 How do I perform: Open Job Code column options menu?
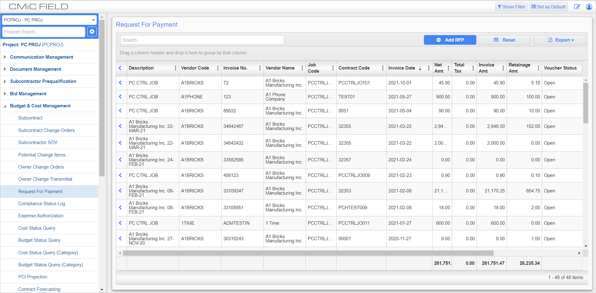click(x=333, y=68)
